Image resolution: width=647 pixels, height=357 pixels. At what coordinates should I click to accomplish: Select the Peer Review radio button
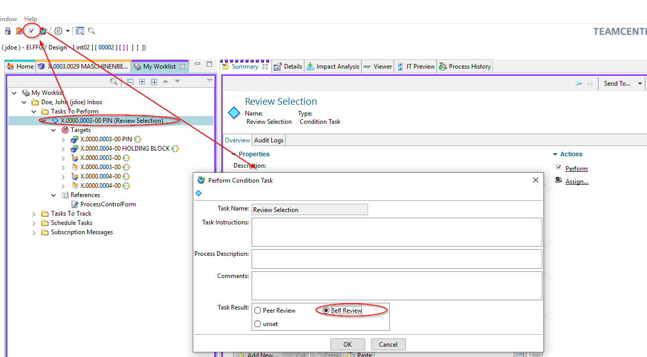coord(258,311)
